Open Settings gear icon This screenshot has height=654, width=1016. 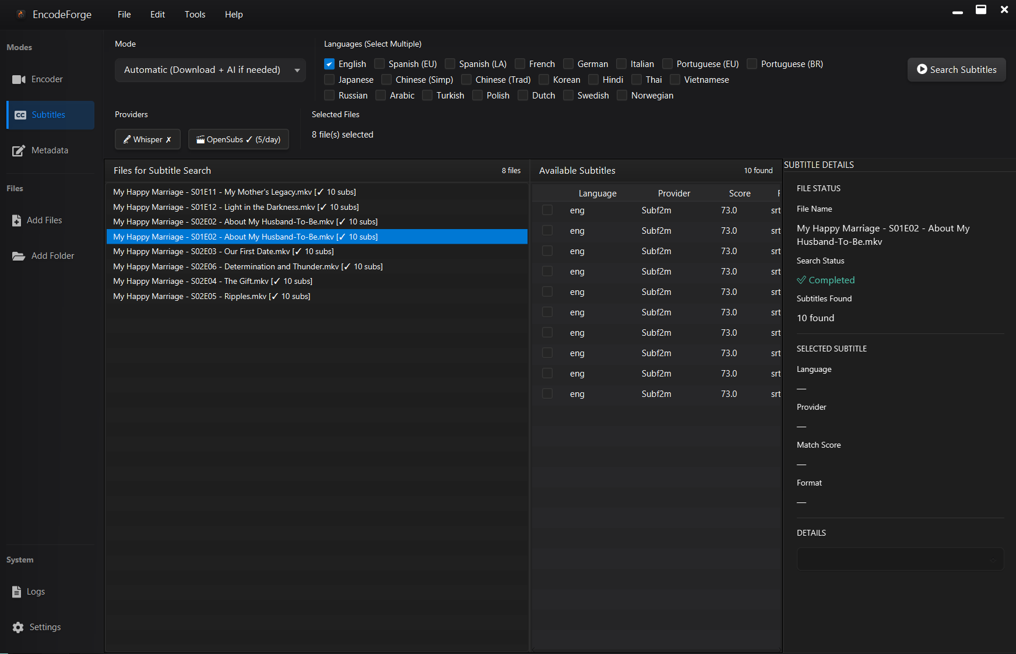pyautogui.click(x=18, y=627)
